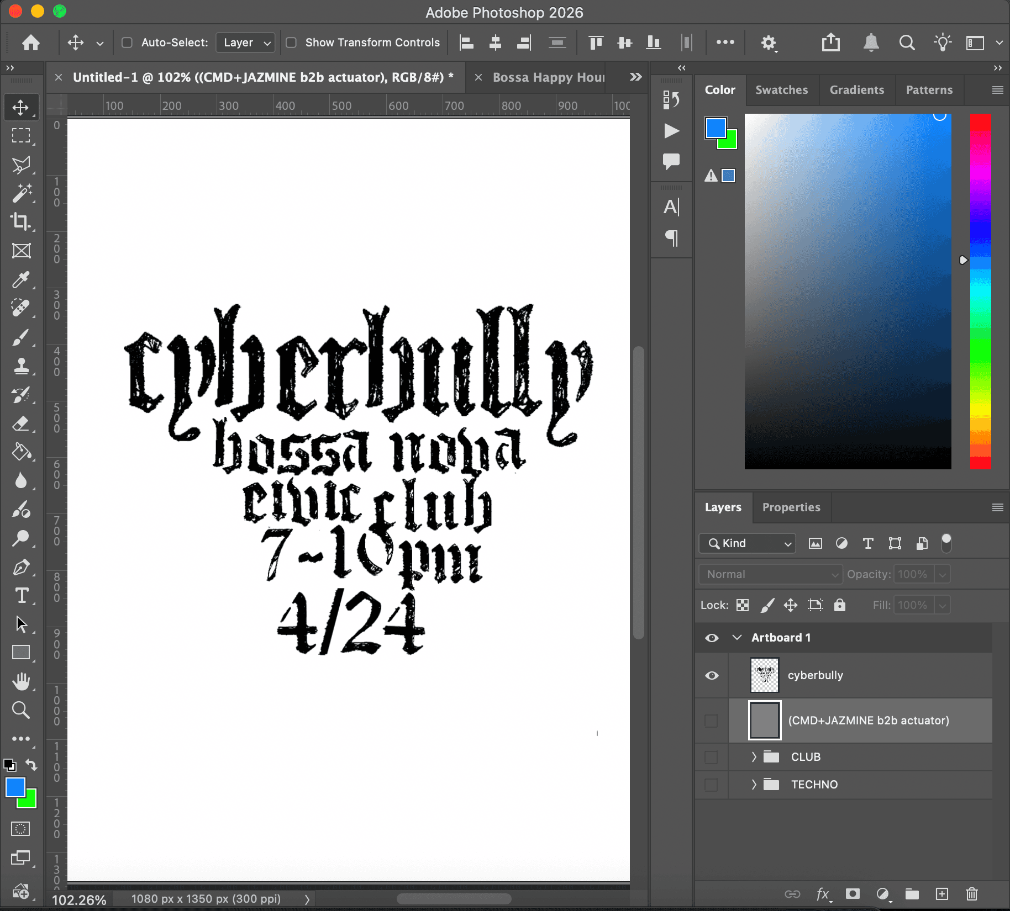The width and height of the screenshot is (1010, 911).
Task: Select the Polygonal Lasso tool
Action: pyautogui.click(x=21, y=165)
